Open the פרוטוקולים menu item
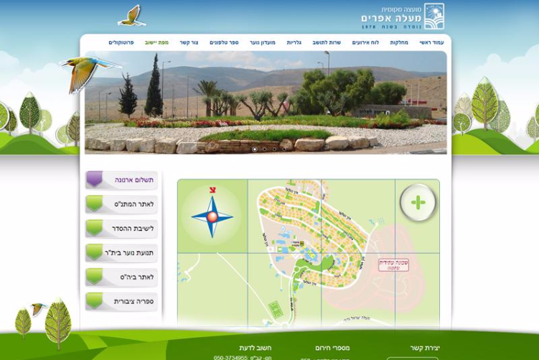Screen dimensions: 539x360 click(x=121, y=42)
